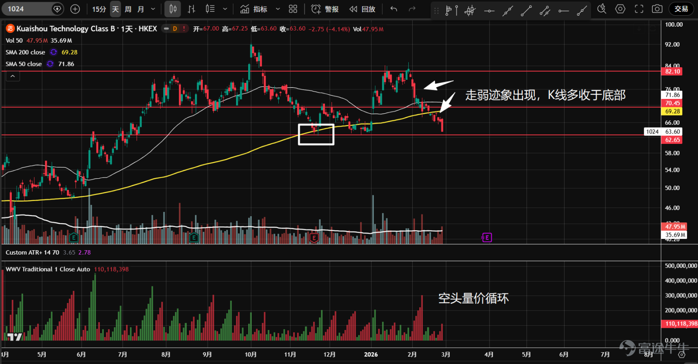Select the WWV Traditional 1 Close Auto legend
Image resolution: width=698 pixels, height=364 pixels.
coord(48,269)
